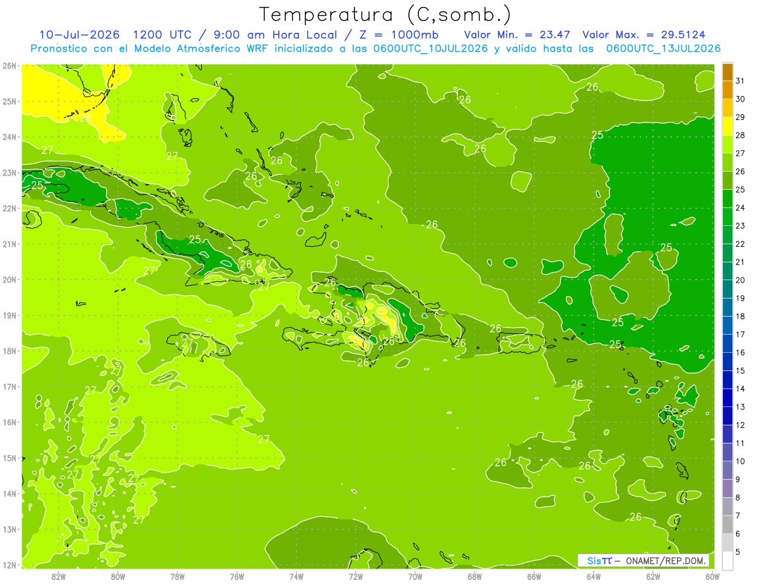Image resolution: width=757 pixels, height=585 pixels.
Task: Click the dark blue swatch between 13 and 14
Action: [x=727, y=398]
